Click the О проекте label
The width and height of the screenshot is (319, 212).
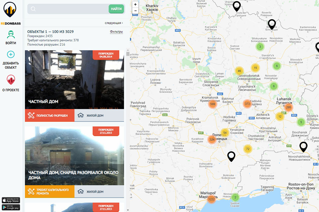point(11,90)
